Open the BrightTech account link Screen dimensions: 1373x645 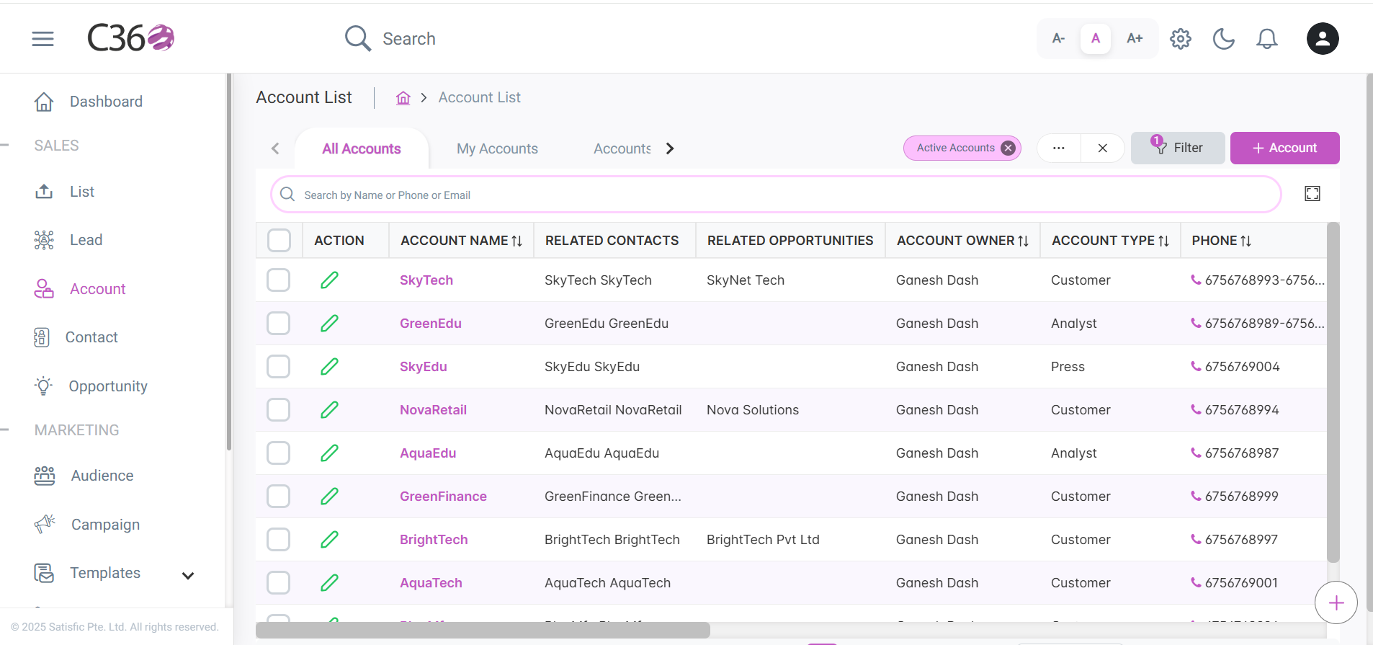434,540
